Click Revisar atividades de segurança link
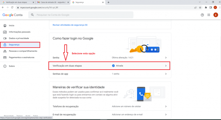Image resolution: width=221 pixels, height=120 pixels. [x=70, y=25]
